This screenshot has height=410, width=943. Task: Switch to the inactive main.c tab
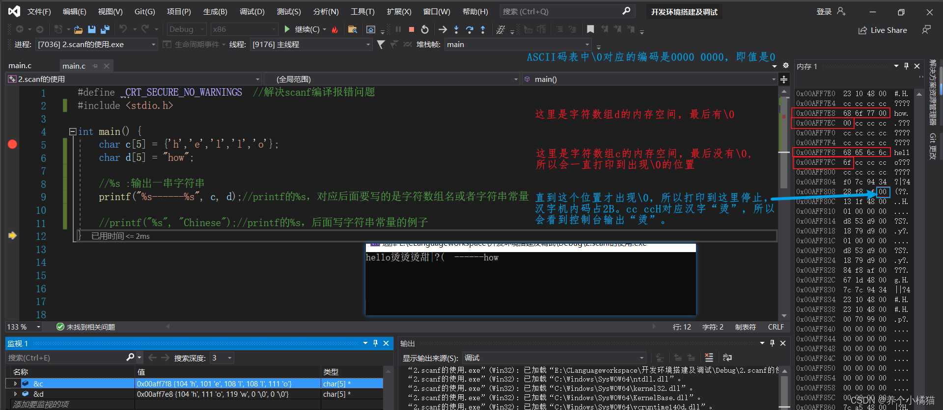point(20,66)
